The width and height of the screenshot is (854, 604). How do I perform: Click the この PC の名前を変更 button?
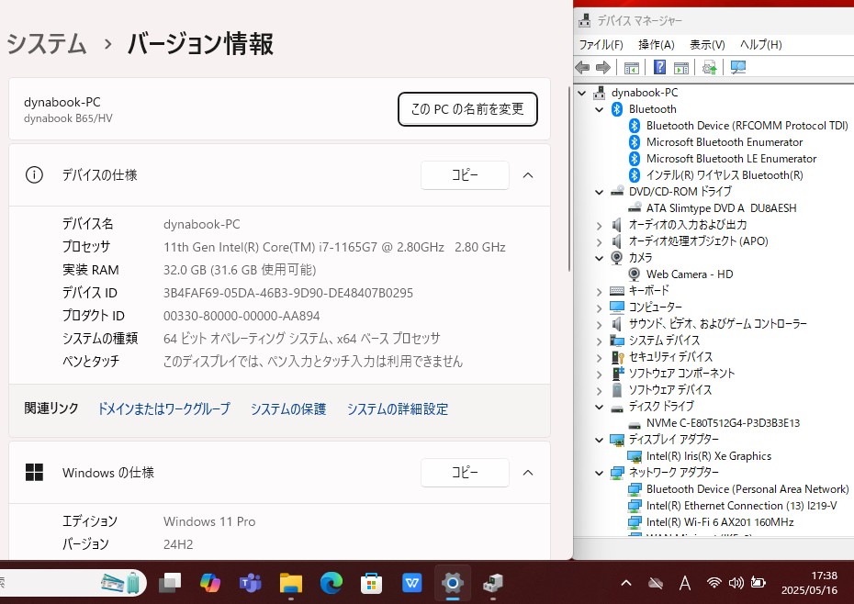[467, 109]
